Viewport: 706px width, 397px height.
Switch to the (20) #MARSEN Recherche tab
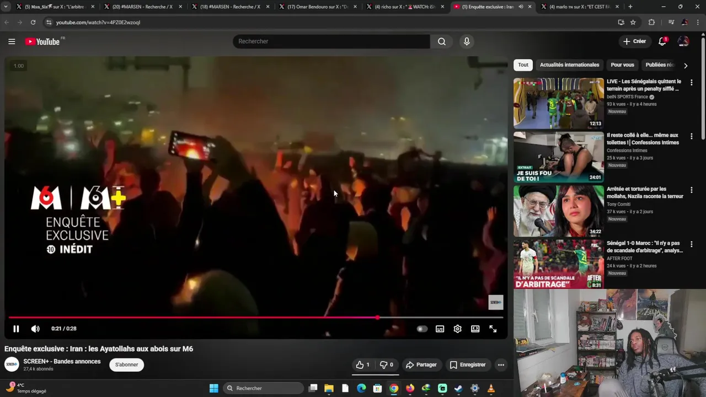click(x=143, y=7)
